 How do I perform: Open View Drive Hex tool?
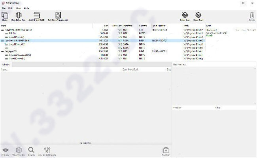pyautogui.click(x=18, y=15)
